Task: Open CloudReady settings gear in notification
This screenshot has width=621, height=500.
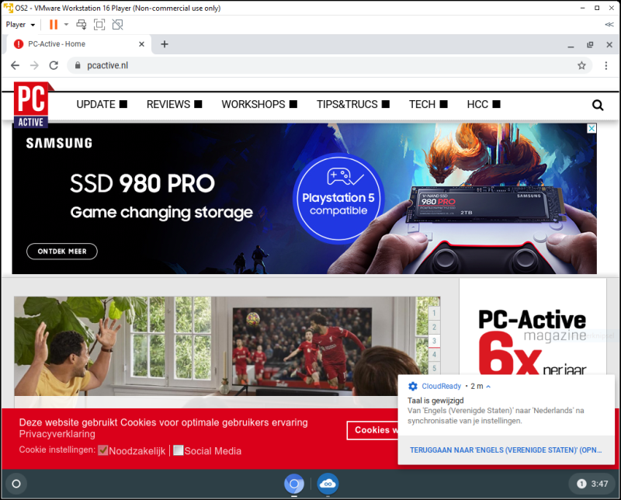Action: [413, 386]
